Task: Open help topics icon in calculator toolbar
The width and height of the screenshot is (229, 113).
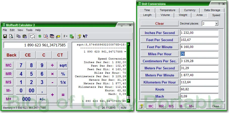Action: pos(79,36)
